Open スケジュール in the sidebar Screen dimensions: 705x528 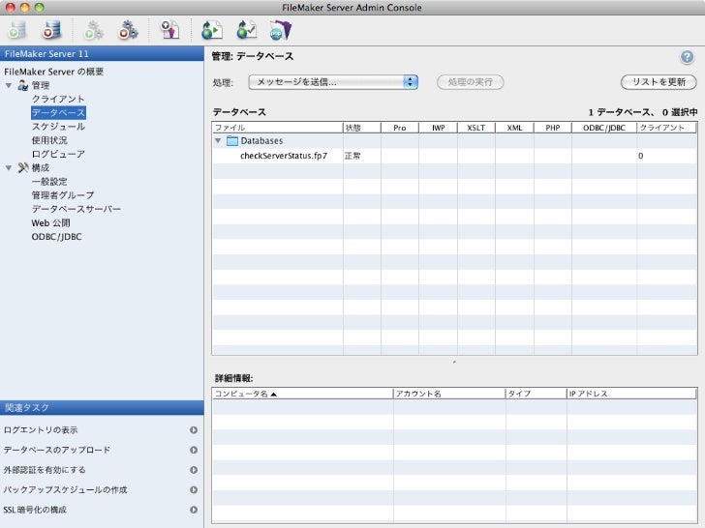[57, 127]
